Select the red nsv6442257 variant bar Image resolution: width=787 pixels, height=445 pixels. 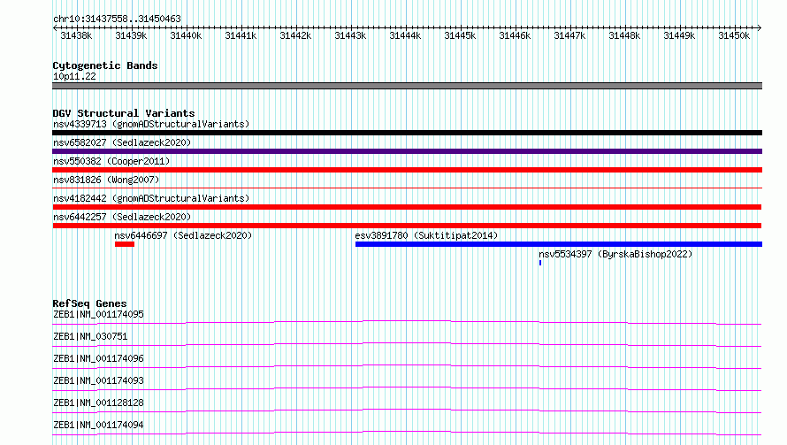coord(407,226)
